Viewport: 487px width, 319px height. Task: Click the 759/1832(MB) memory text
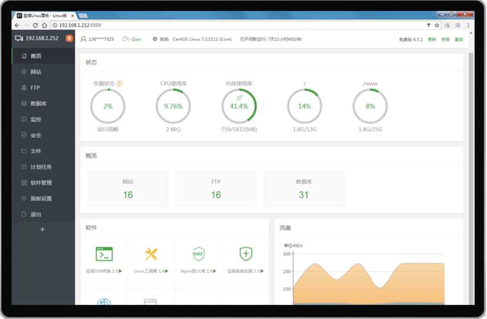pos(239,130)
